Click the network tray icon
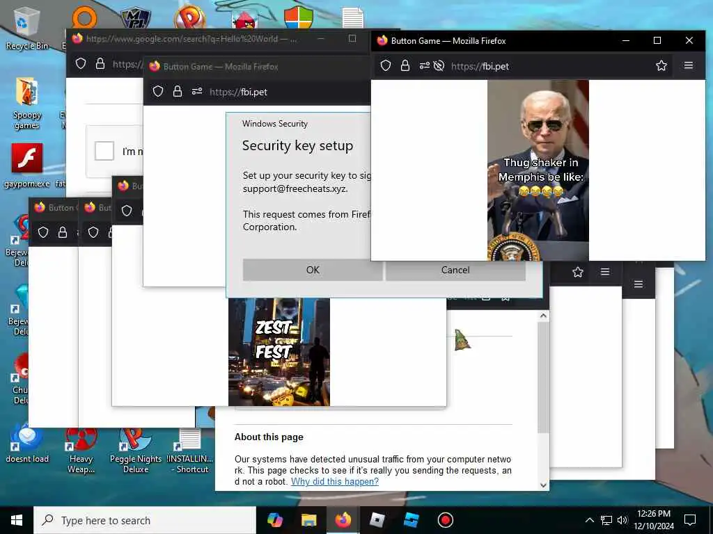 (606, 520)
